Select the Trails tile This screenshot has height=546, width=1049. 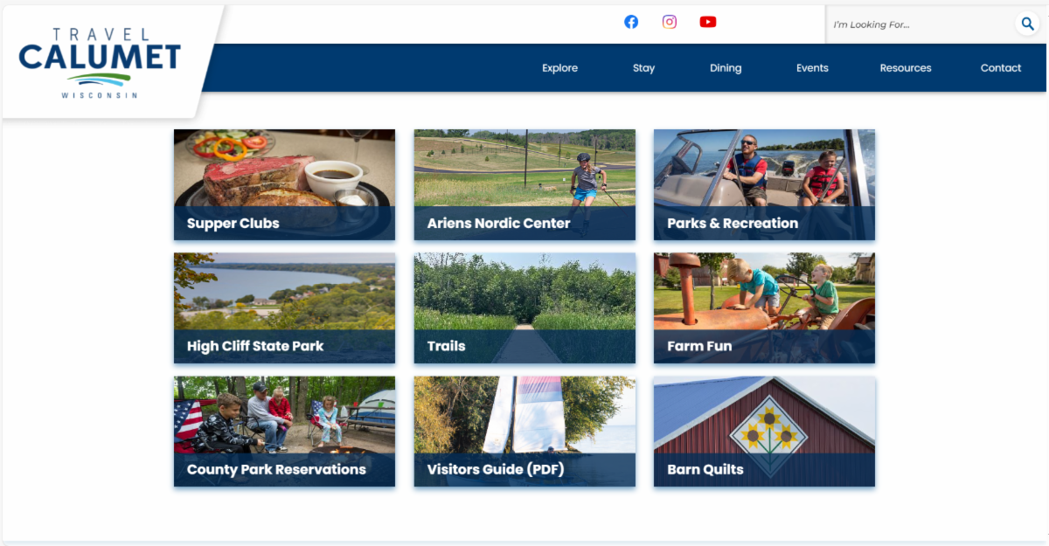(524, 308)
